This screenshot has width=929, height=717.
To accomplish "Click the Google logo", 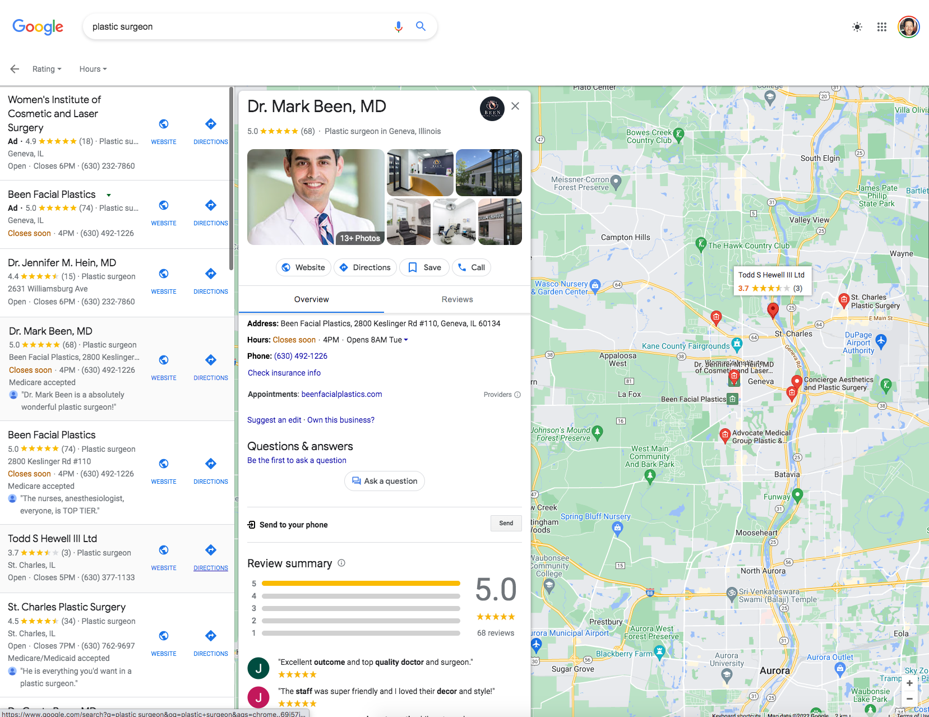I will point(38,26).
